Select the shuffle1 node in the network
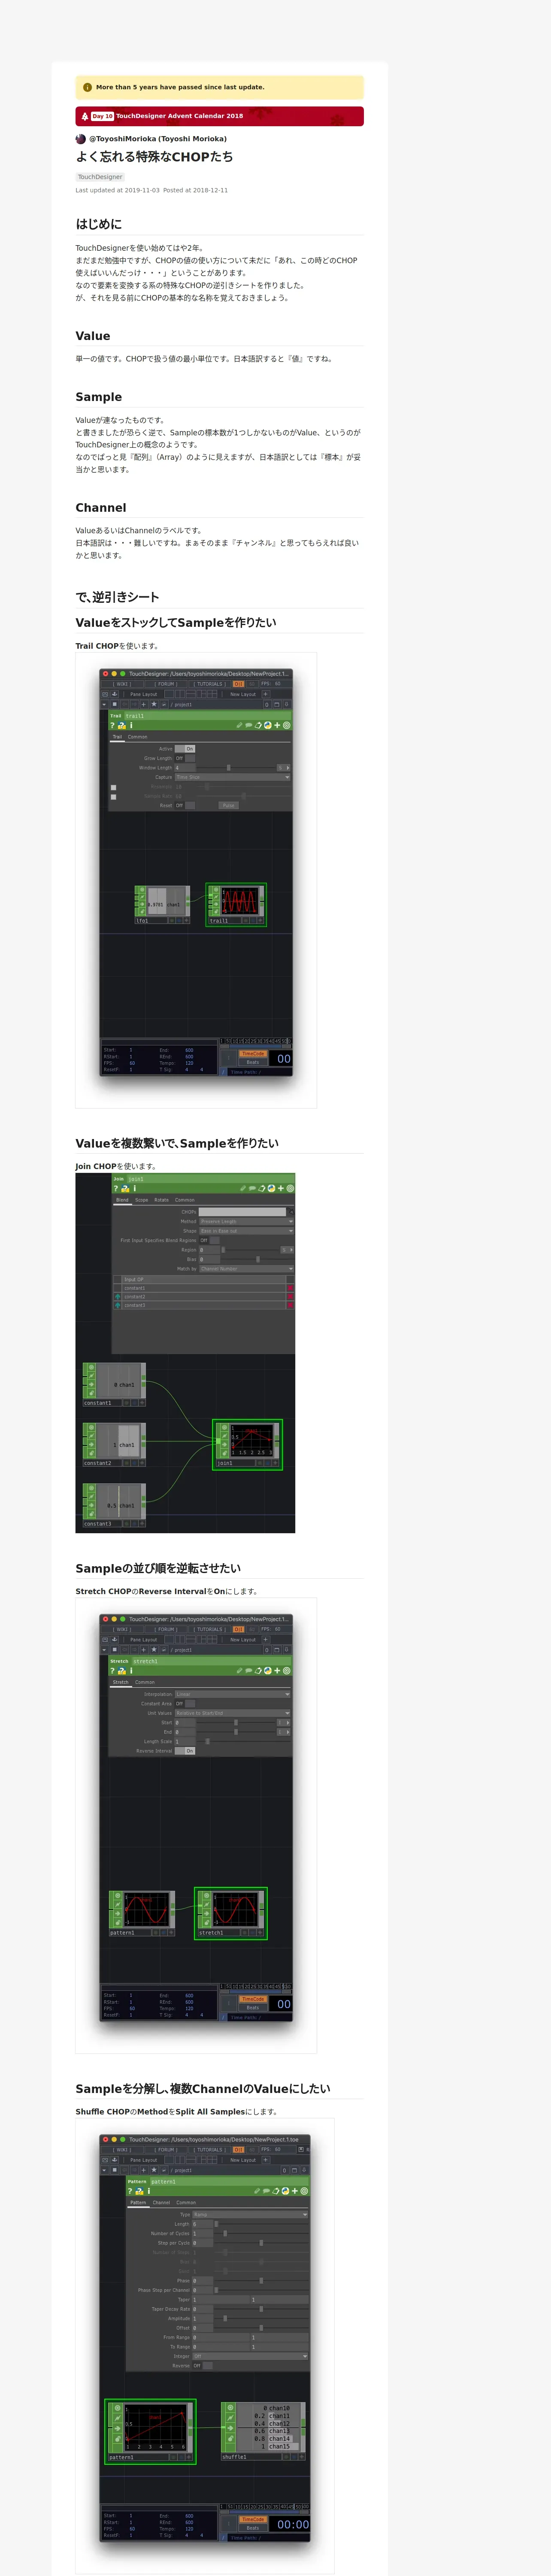The width and height of the screenshot is (551, 2576). click(262, 2431)
